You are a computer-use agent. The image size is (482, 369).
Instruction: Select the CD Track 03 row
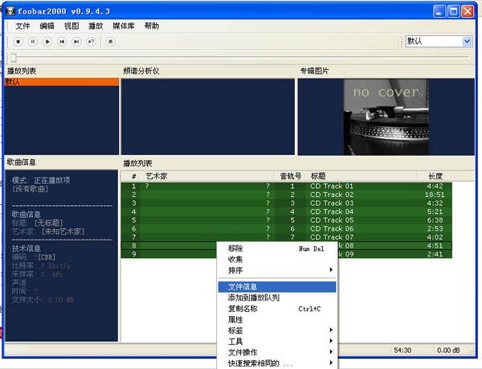pos(287,203)
